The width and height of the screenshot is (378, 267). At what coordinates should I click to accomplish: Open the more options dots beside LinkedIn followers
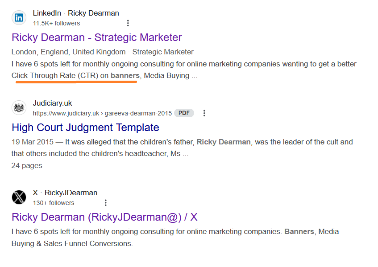[x=128, y=23]
